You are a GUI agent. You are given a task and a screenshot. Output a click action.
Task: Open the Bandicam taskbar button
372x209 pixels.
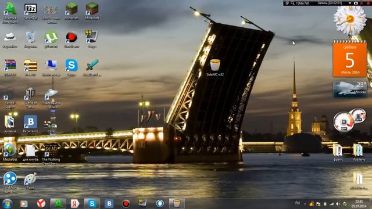tap(126, 204)
